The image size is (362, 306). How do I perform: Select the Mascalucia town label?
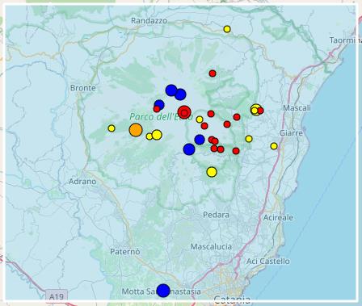(211, 246)
